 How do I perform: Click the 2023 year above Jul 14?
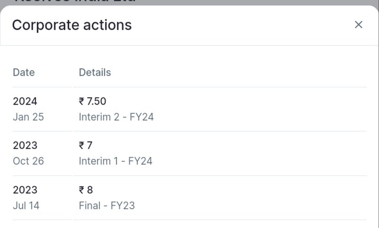click(x=25, y=190)
